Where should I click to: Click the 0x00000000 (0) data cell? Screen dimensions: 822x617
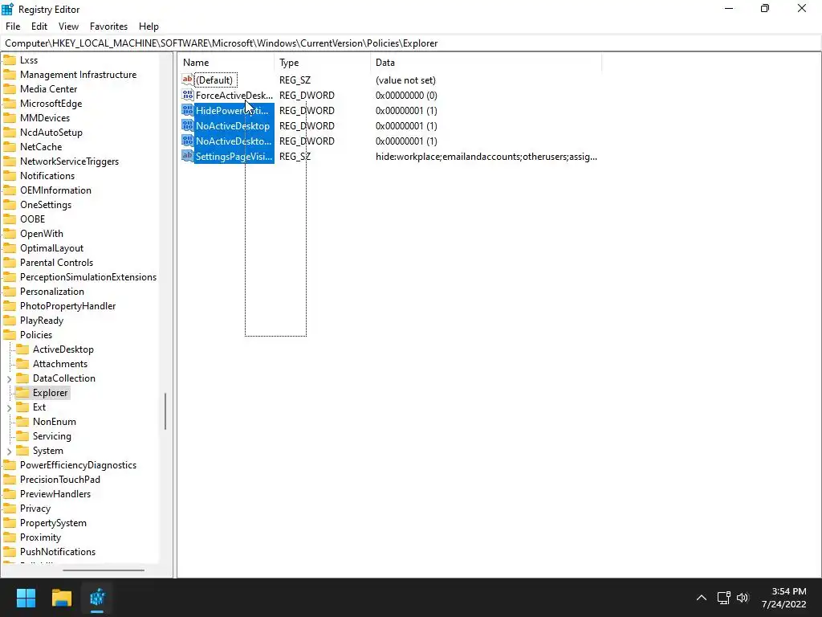click(406, 96)
